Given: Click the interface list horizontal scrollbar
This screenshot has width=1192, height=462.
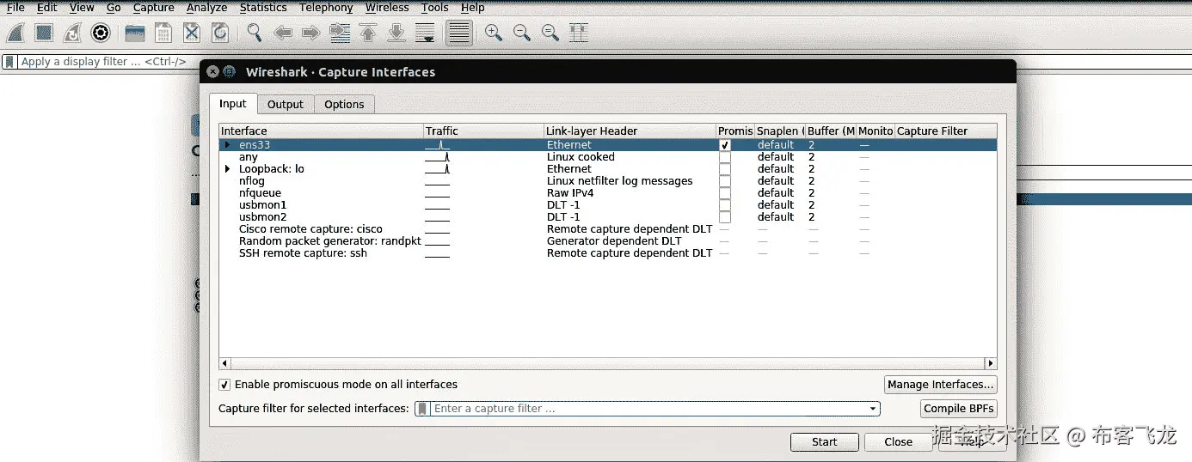Looking at the screenshot, I should 608,363.
